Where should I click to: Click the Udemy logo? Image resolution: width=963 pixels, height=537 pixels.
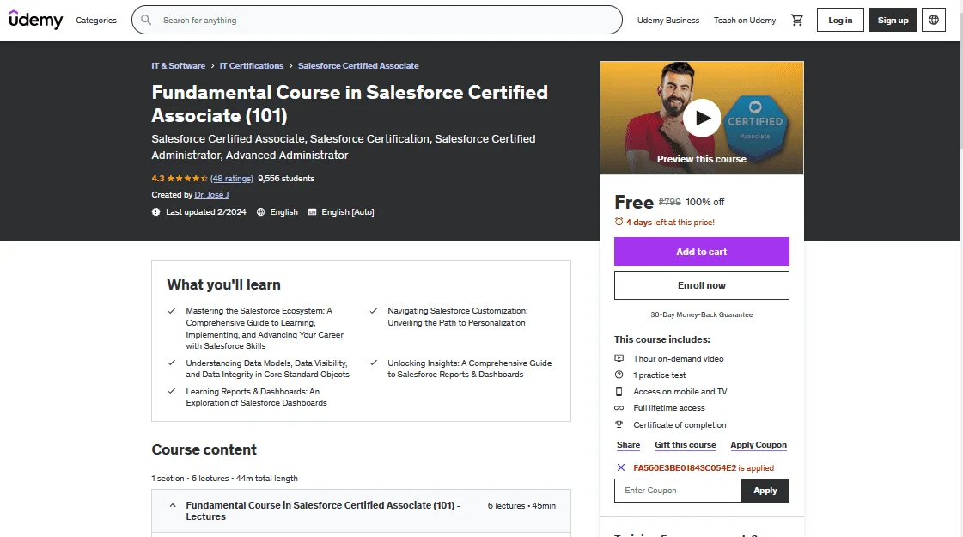35,20
